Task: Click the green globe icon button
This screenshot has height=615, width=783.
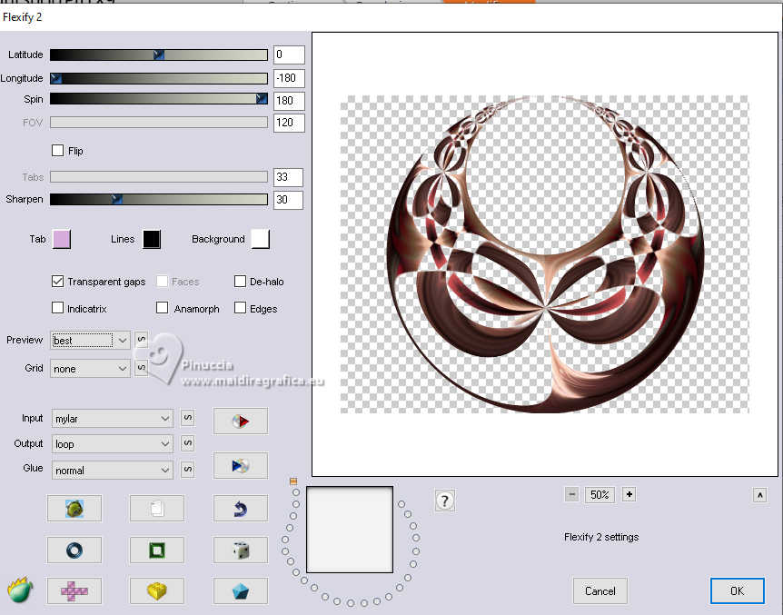Action: pos(74,509)
